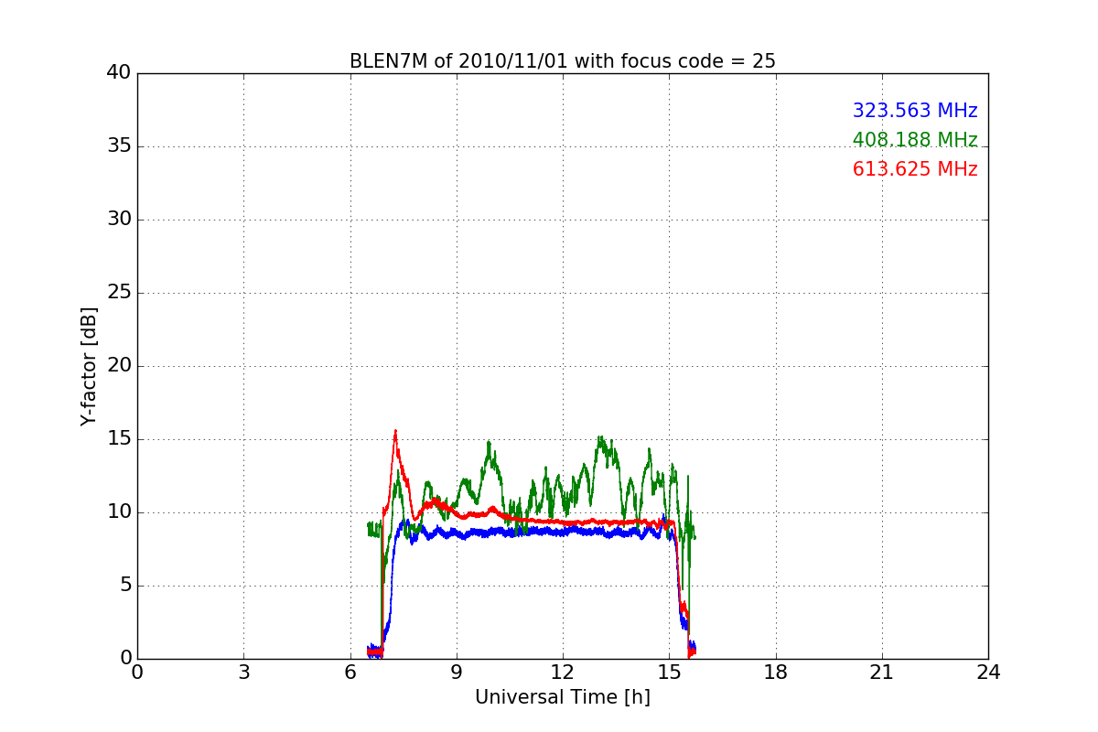
Task: Select the red 613.625 MHz legend label
Action: click(915, 169)
